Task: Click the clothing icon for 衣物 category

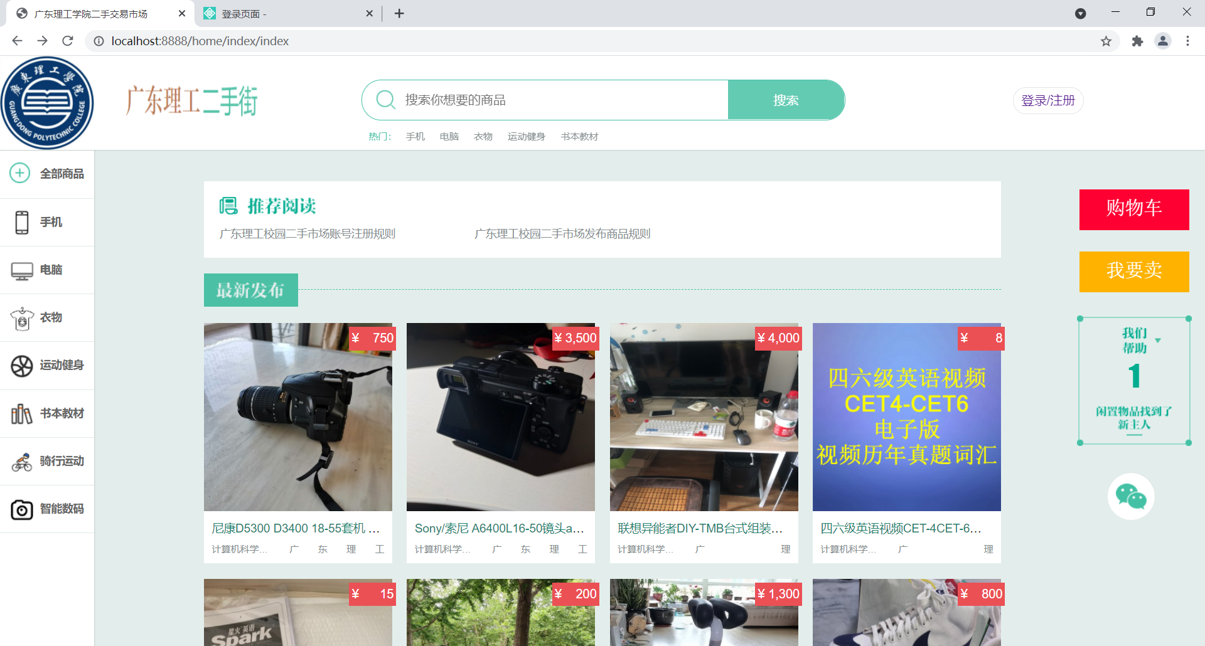Action: 22,318
